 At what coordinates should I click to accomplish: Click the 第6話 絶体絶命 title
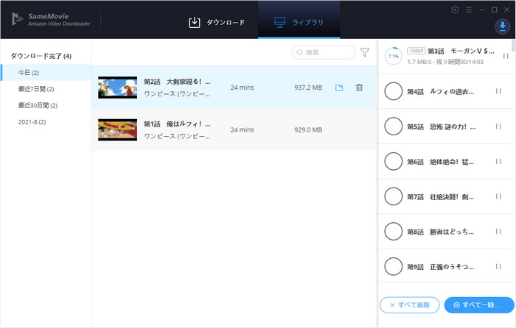[x=440, y=162]
